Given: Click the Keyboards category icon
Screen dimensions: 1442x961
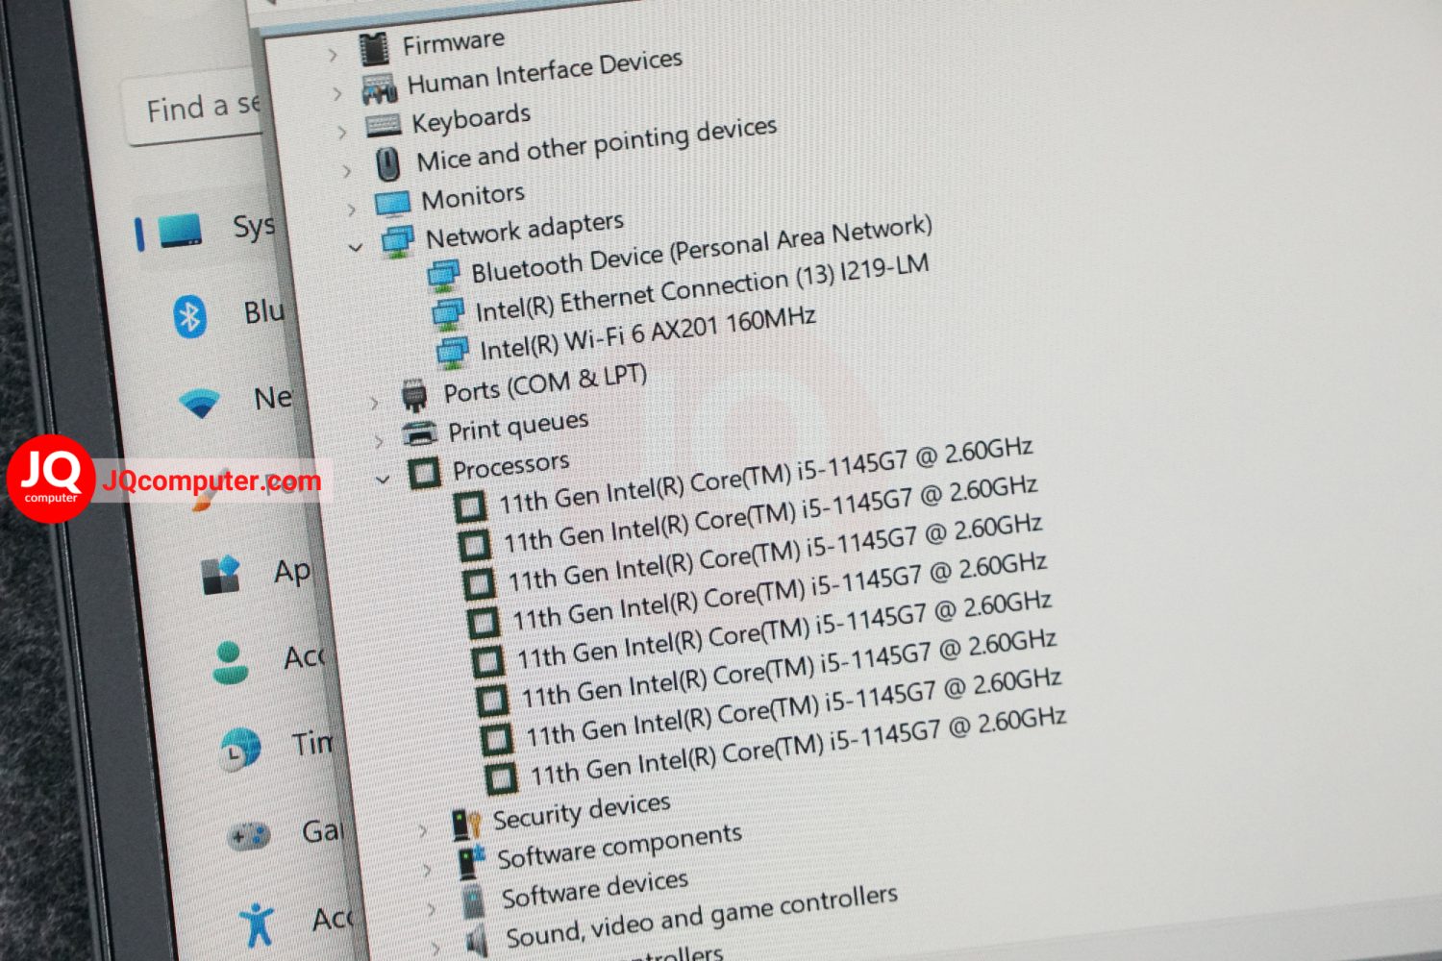Looking at the screenshot, I should (384, 126).
